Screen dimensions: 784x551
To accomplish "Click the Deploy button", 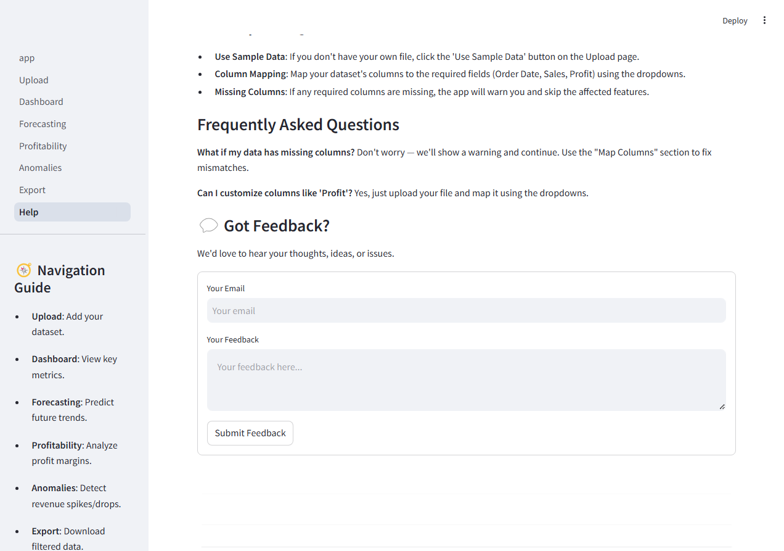I will [x=735, y=20].
